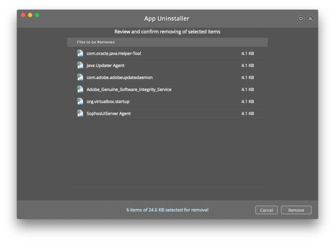Select the SophosUIServer Agent entry
The image size is (335, 243).
[167, 113]
